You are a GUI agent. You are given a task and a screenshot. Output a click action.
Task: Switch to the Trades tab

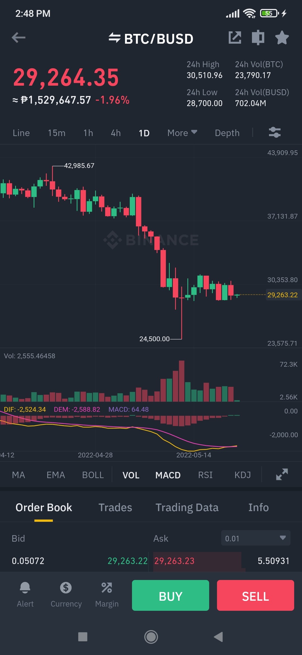[115, 507]
